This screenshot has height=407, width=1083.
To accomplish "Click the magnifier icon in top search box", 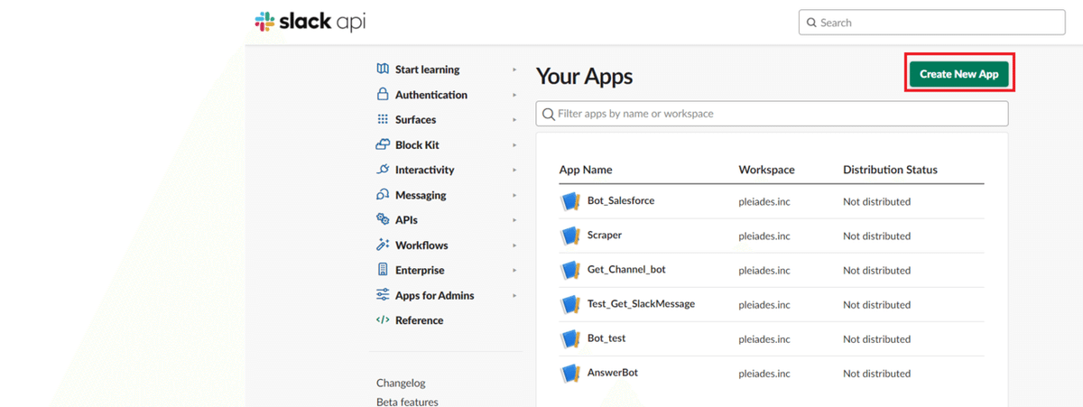I will point(812,23).
